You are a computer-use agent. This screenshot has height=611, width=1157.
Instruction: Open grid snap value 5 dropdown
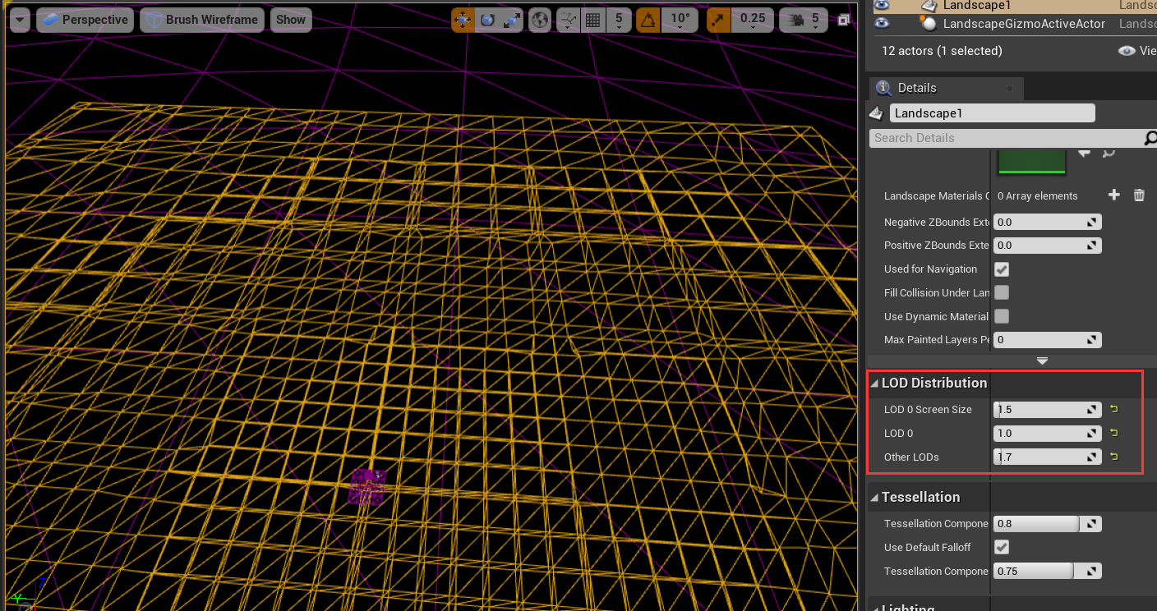coord(618,20)
